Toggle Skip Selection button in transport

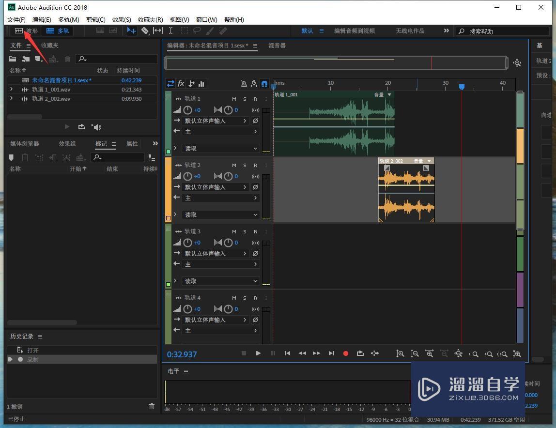pos(375,353)
